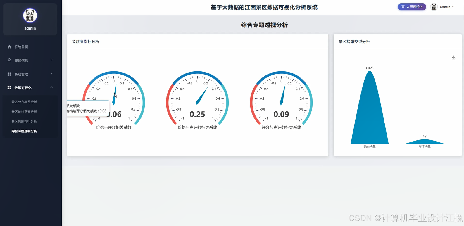The height and width of the screenshot is (226, 464).
Task: Click the panda avatar in the sidebar
Action: [x=30, y=15]
